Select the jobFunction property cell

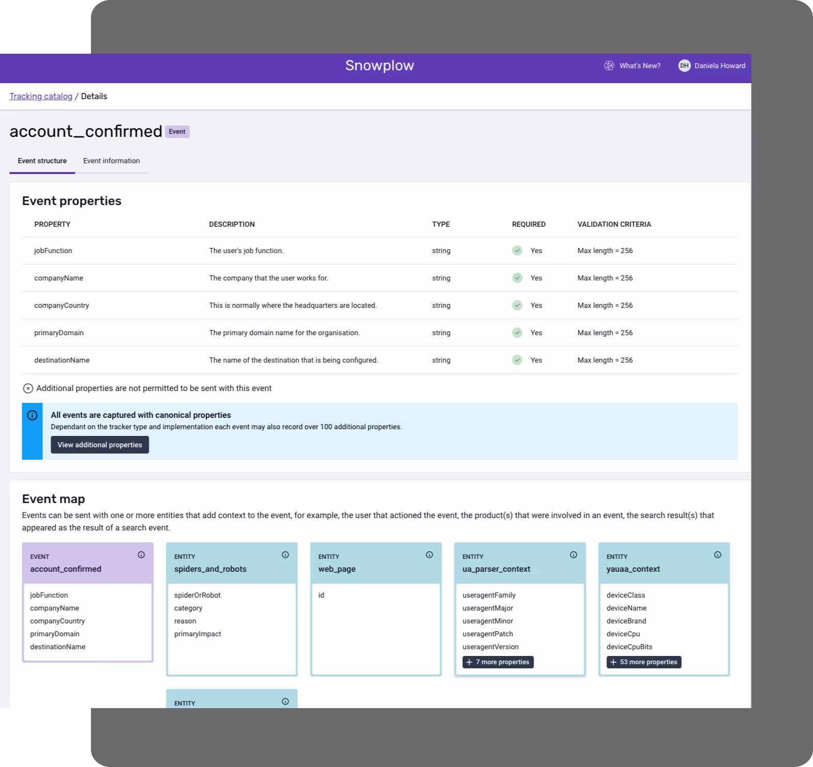53,251
